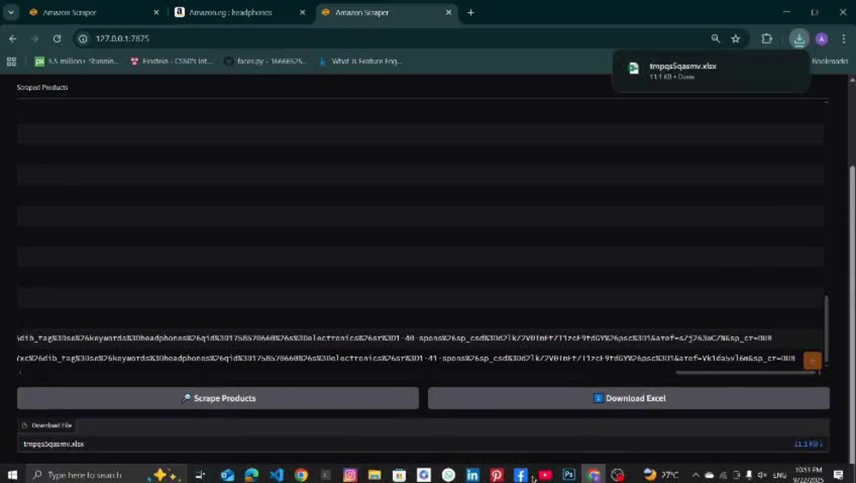This screenshot has width=856, height=483.
Task: Download the tmpqs5qasmv.xlsx file via size link
Action: pyautogui.click(x=808, y=444)
